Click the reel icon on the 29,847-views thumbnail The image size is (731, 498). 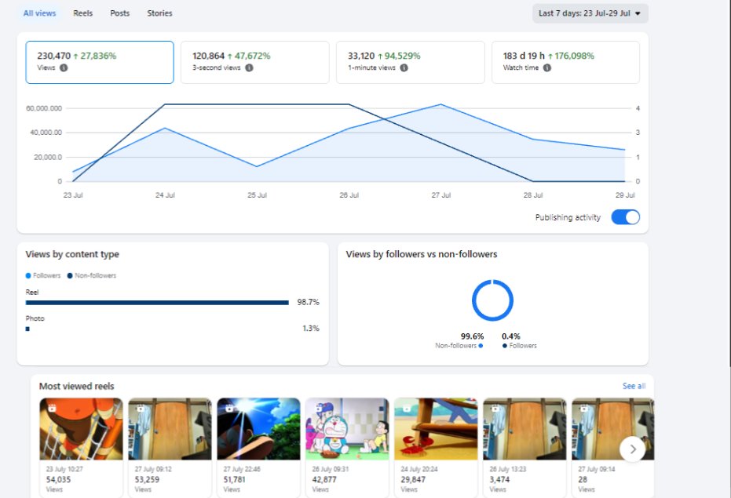407,409
